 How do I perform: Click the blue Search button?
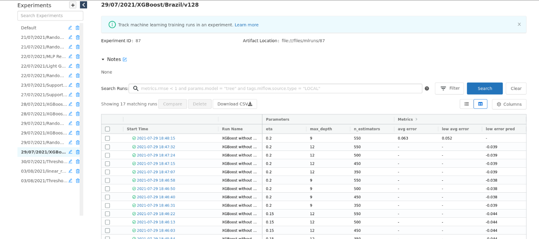[x=485, y=89]
